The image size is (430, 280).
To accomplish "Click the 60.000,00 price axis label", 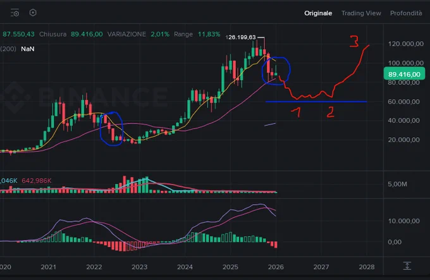I will coord(403,102).
